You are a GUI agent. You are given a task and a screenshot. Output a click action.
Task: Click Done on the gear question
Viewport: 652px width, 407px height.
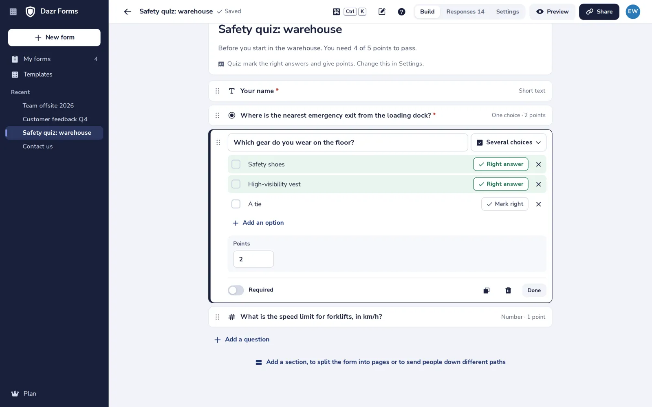click(x=534, y=290)
